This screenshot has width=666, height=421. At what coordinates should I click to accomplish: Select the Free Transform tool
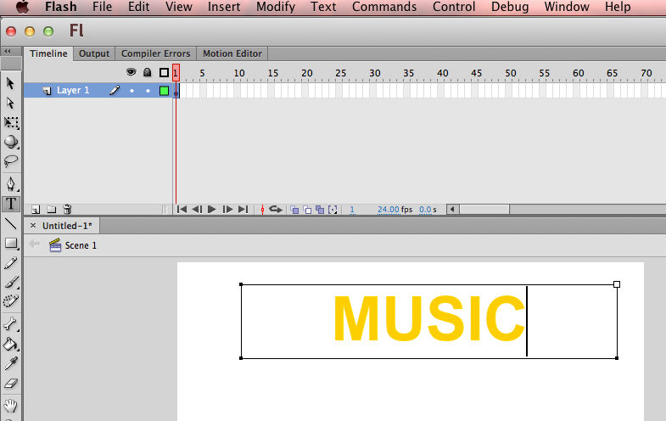[11, 123]
